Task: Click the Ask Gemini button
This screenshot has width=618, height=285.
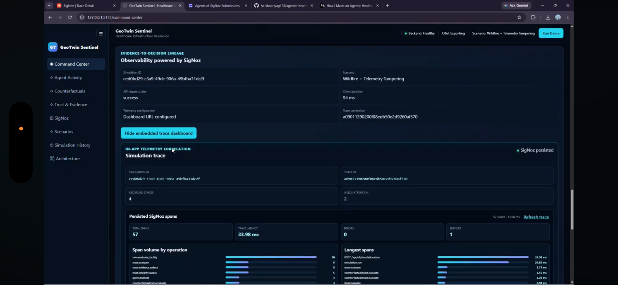Action: pos(516,5)
